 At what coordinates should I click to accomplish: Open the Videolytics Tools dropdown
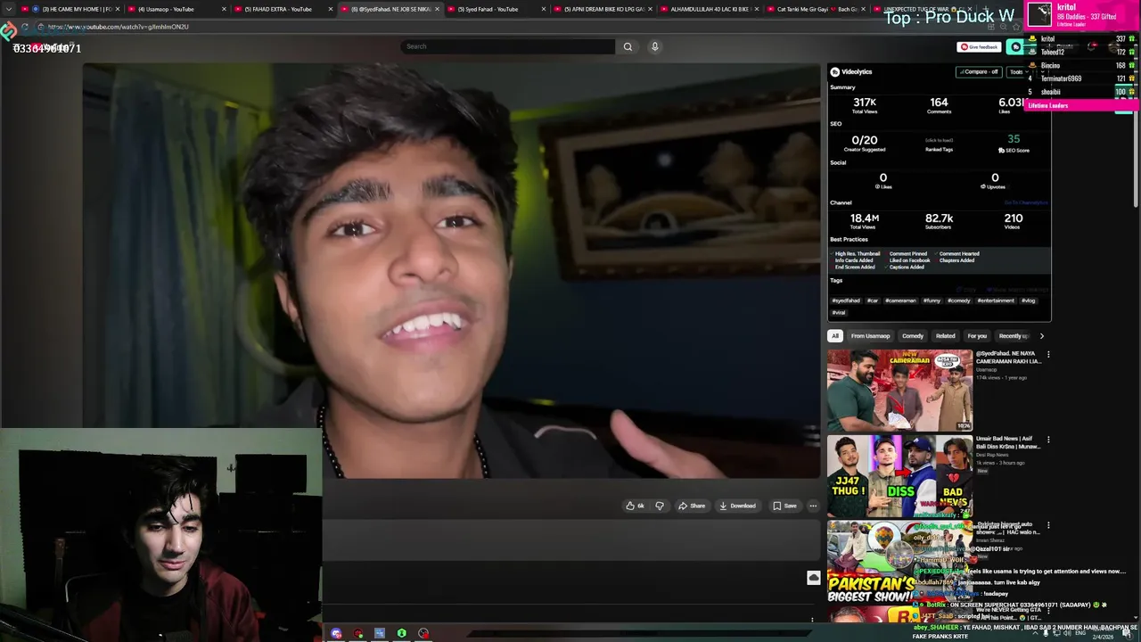pos(1016,71)
